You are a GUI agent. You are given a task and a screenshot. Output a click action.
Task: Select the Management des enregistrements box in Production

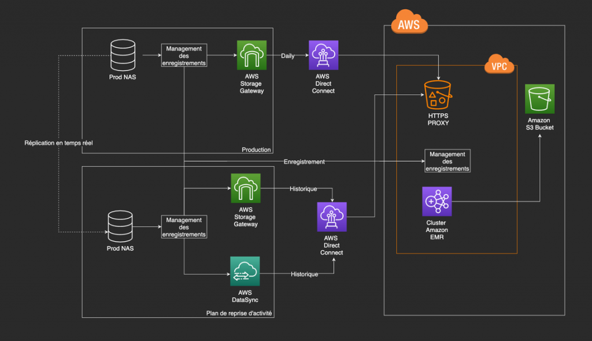184,55
